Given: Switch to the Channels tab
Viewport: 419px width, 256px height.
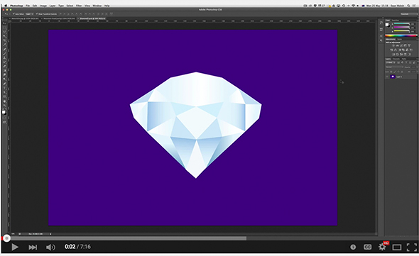Looking at the screenshot, I should point(396,59).
